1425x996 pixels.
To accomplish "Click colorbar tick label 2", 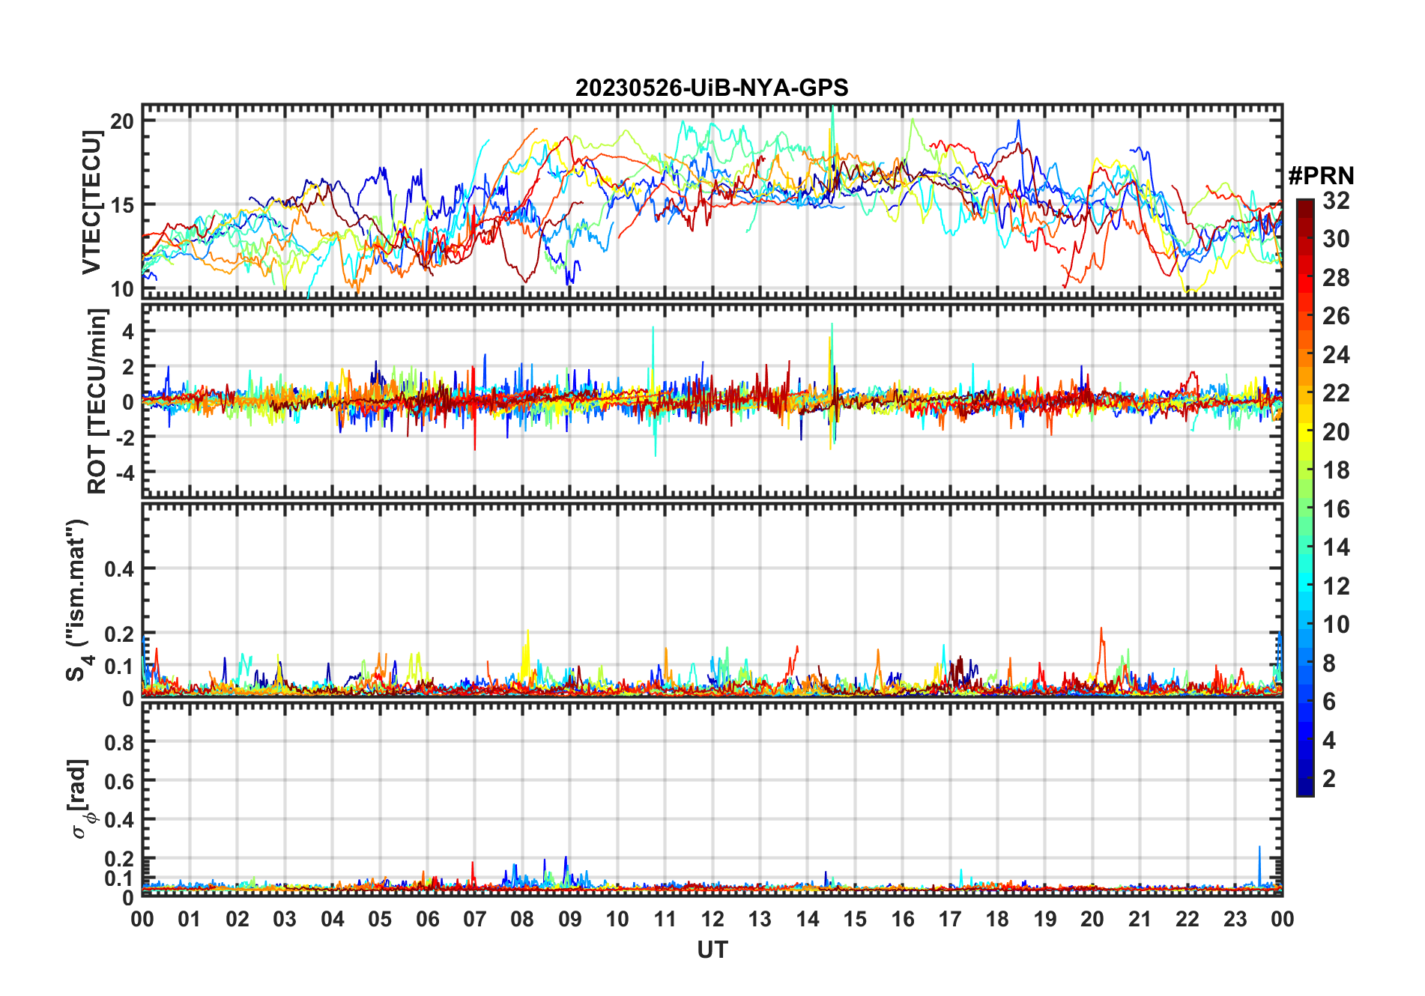I will 1329,778.
